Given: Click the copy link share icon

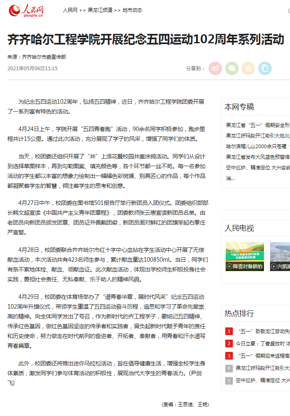Looking at the screenshot, I should pos(265,68).
